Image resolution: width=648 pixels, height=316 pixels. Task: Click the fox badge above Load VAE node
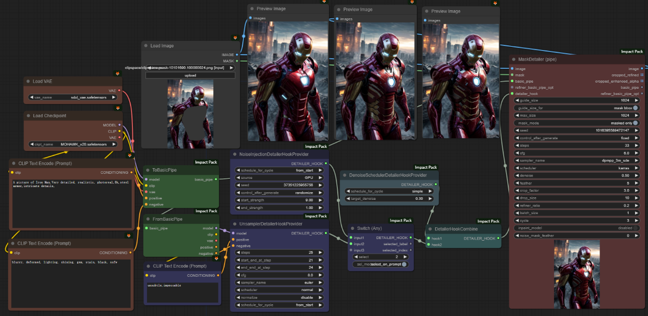coord(118,74)
